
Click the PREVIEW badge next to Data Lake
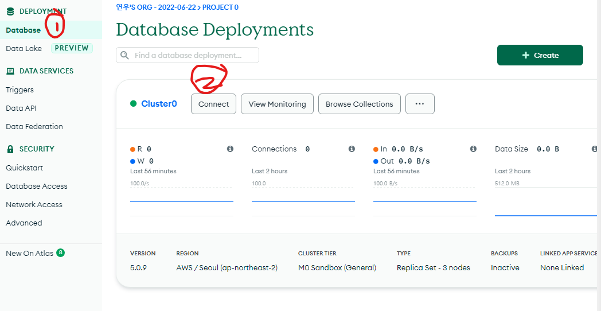pyautogui.click(x=72, y=48)
